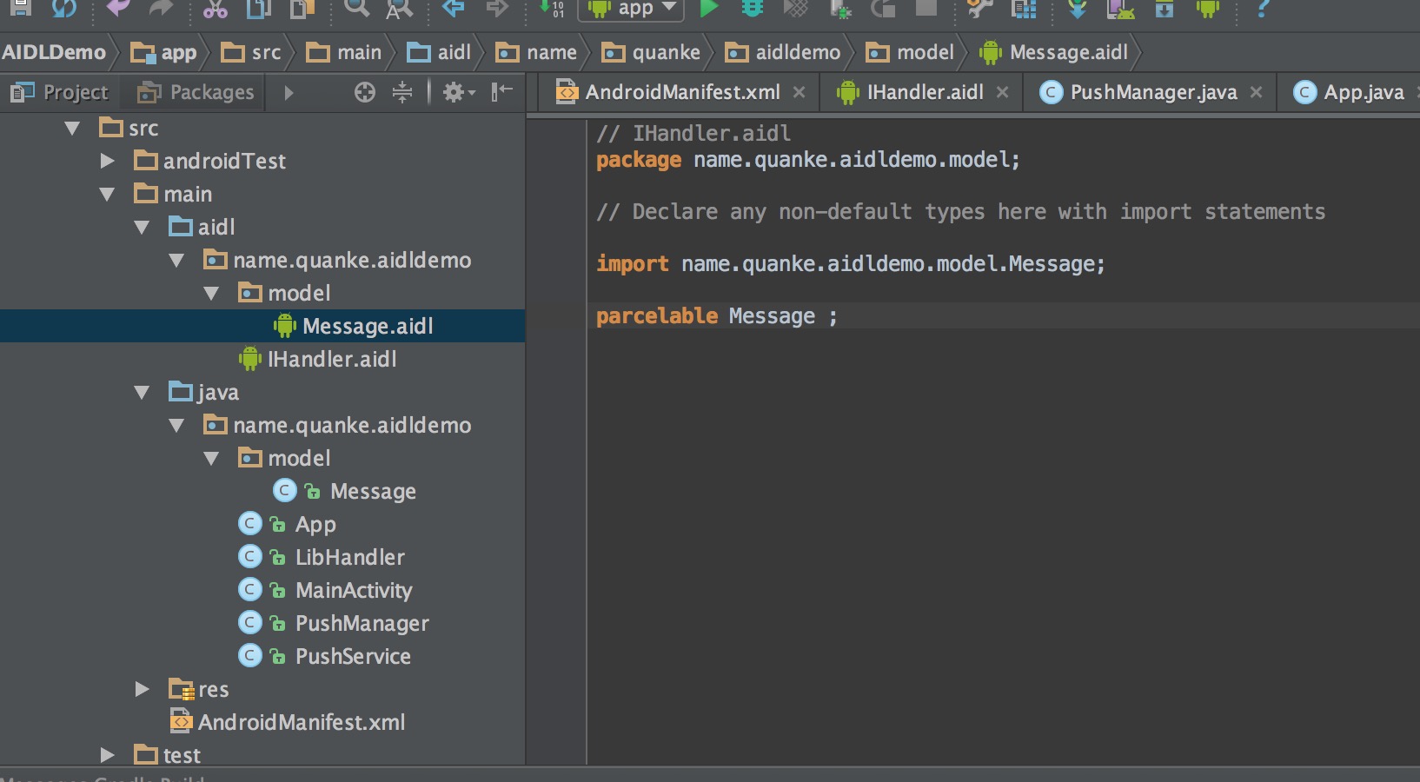Open the Find magnifier tool

point(355,9)
